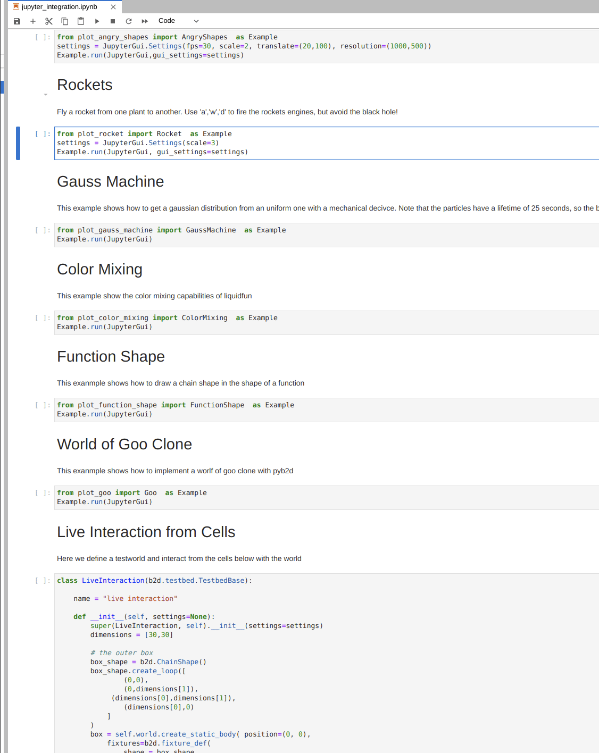Click the chain shape description text

(180, 383)
